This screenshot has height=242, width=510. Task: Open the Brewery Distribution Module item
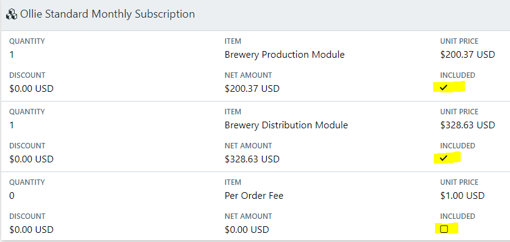[x=286, y=125]
